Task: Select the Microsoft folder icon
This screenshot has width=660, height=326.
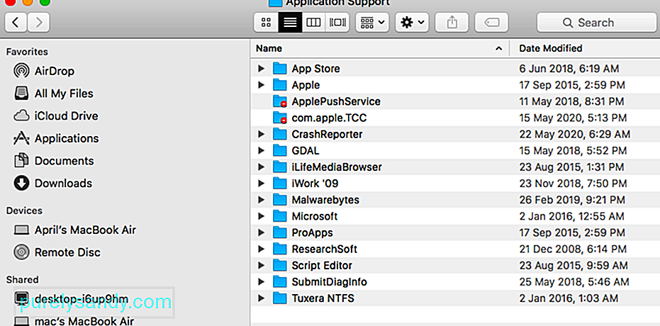Action: point(279,216)
